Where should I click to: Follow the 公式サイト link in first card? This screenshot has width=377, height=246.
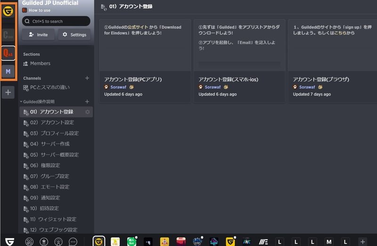(x=138, y=27)
